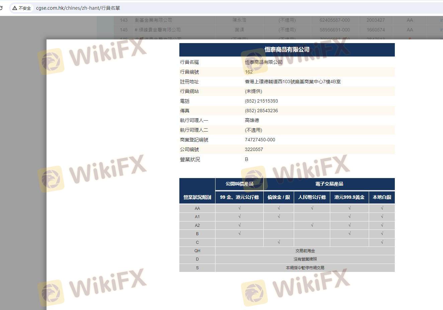Select the status value B beside 營業狀況
The image size is (443, 310).
coord(247,159)
